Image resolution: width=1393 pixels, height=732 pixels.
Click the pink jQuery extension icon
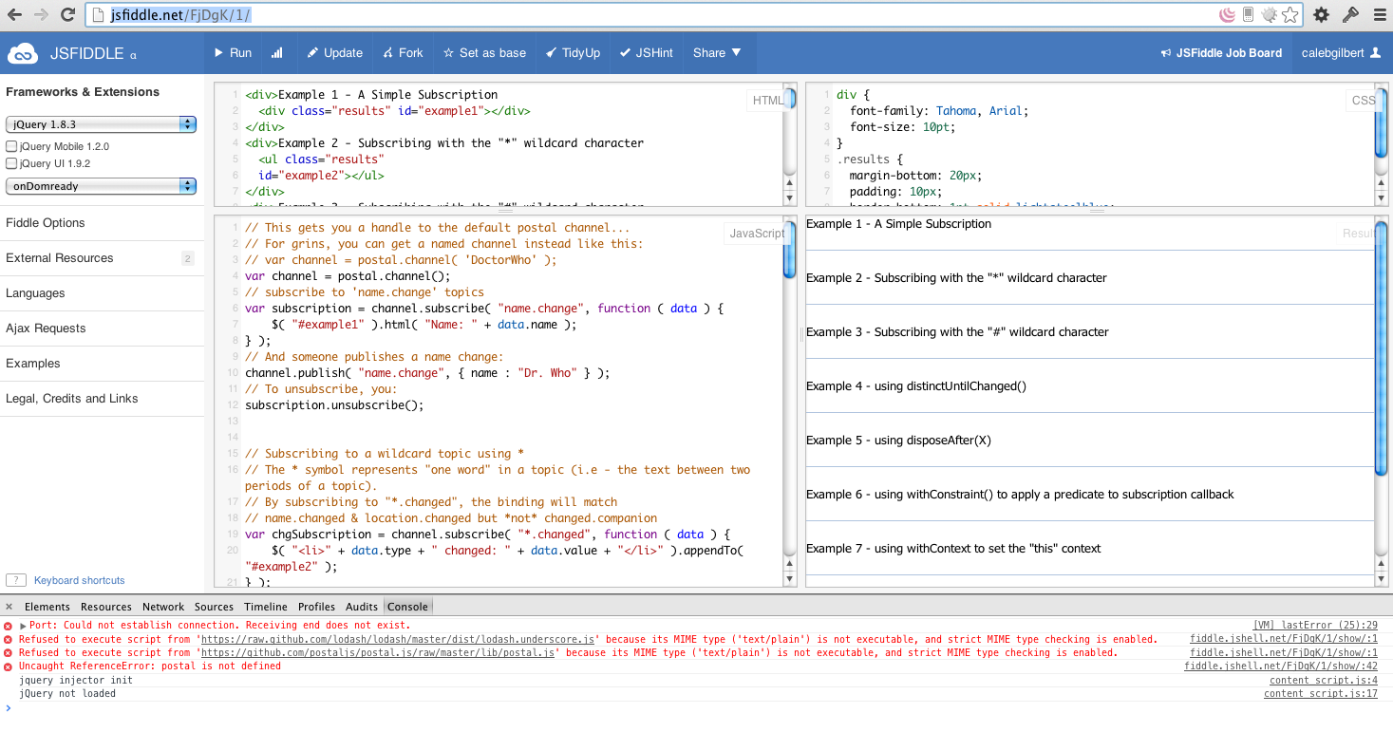tap(1227, 14)
